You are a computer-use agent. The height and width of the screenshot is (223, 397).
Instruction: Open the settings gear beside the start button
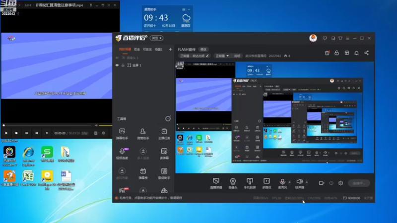[x=340, y=183]
